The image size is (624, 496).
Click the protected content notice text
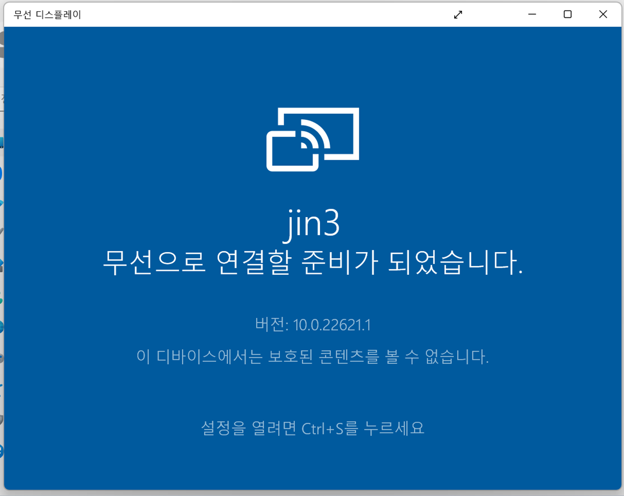(312, 356)
